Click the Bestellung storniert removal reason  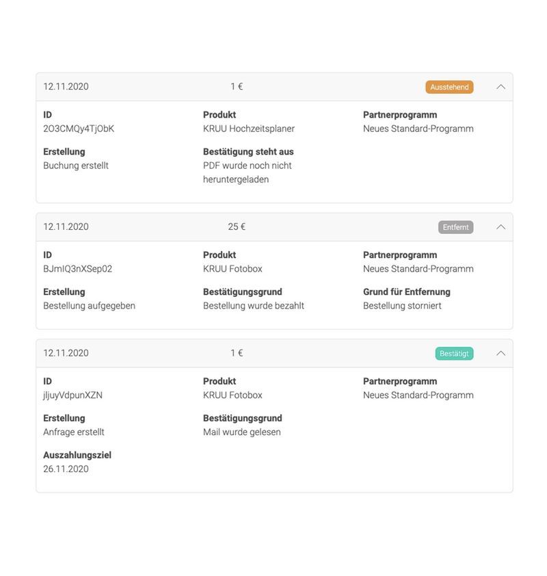pos(402,306)
